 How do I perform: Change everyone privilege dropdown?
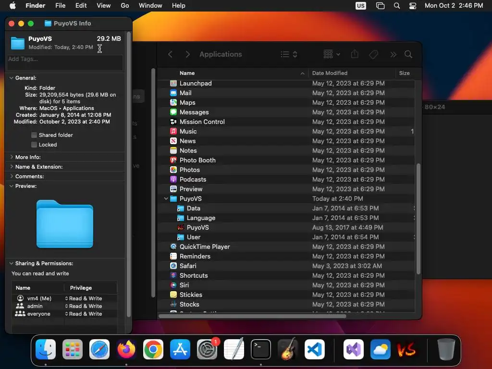(84, 314)
